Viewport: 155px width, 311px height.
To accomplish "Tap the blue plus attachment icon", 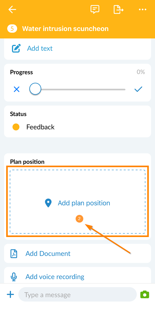I will click(x=10, y=294).
